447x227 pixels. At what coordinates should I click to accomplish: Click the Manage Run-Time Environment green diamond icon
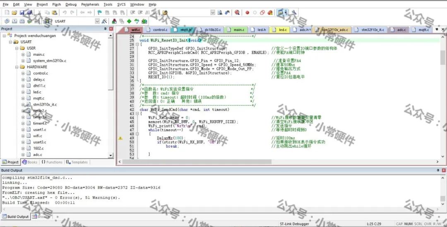click(129, 21)
